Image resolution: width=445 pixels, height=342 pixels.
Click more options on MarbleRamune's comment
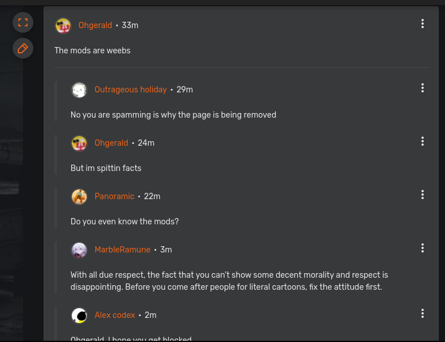(x=423, y=248)
